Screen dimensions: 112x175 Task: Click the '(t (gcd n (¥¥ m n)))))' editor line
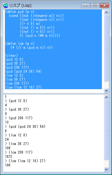pyautogui.click(x=40, y=36)
